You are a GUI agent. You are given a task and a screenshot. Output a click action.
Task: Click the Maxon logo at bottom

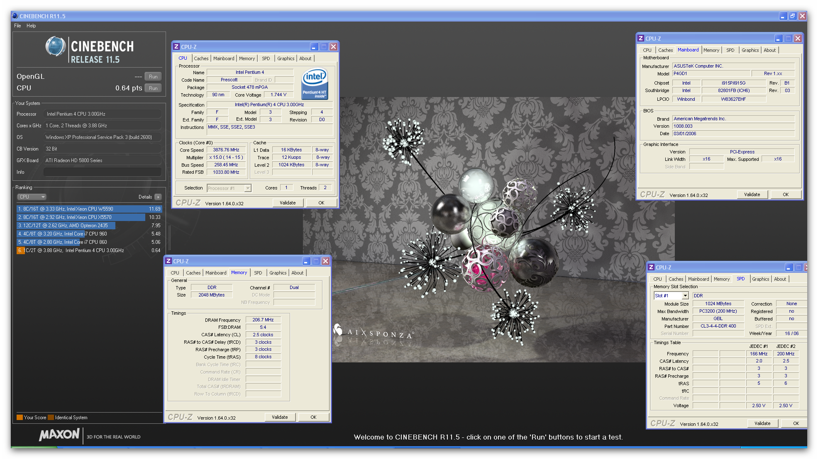tap(59, 435)
